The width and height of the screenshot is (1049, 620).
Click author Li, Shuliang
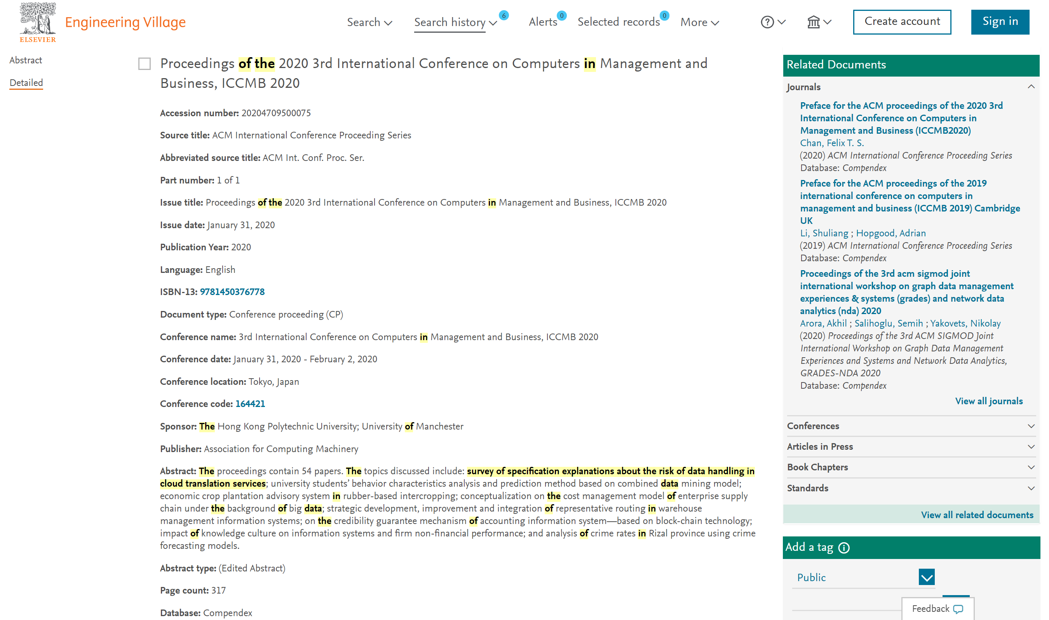point(824,234)
